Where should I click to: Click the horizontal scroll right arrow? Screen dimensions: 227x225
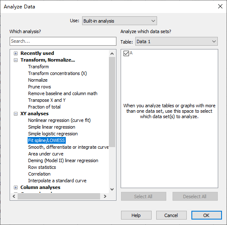[105, 197]
